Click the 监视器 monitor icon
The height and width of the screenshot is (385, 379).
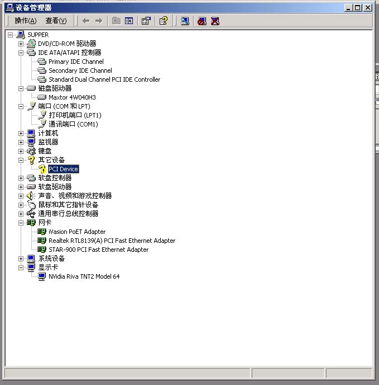click(31, 142)
